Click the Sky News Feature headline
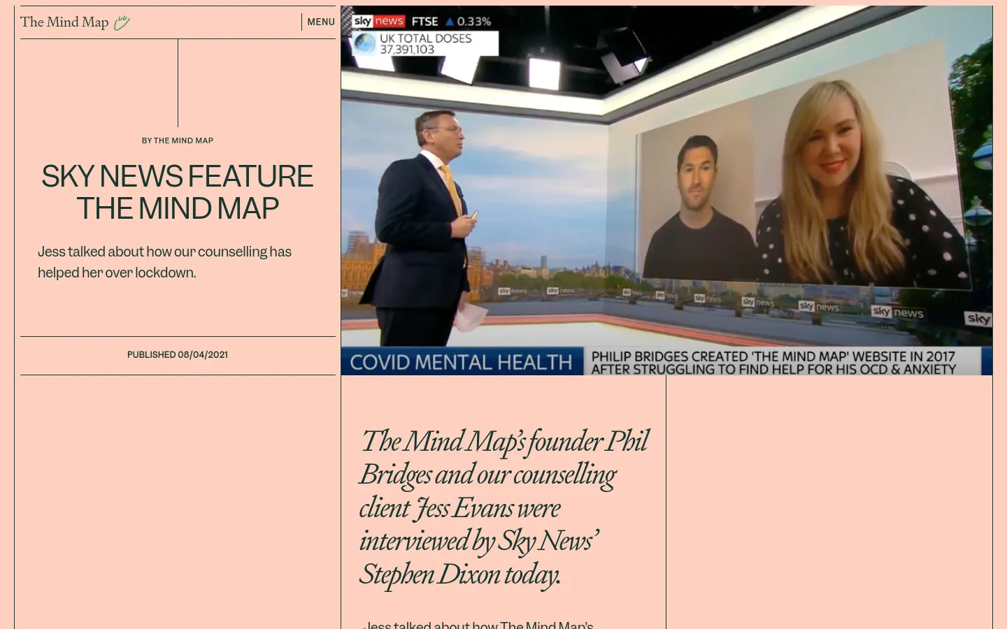 click(x=178, y=192)
